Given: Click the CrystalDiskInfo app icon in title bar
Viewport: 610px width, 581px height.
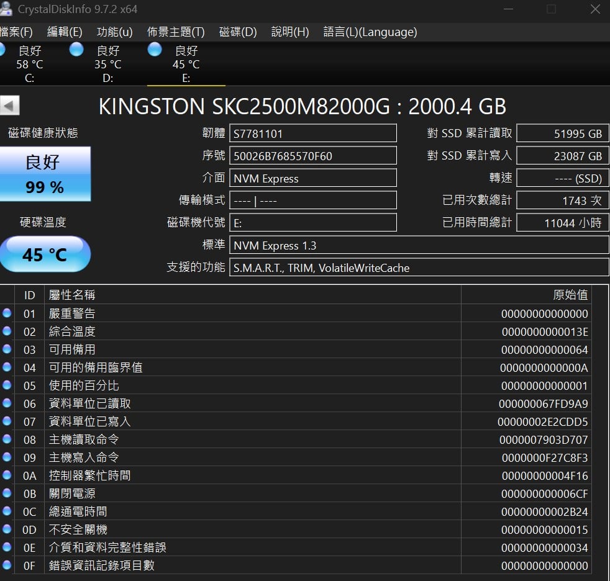Looking at the screenshot, I should pyautogui.click(x=5, y=9).
